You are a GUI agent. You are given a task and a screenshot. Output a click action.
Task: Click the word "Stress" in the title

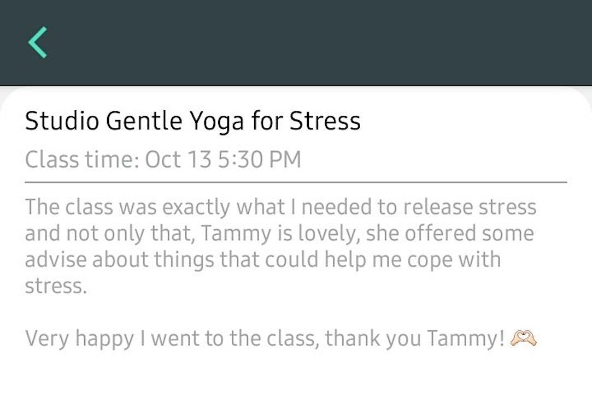(x=325, y=121)
